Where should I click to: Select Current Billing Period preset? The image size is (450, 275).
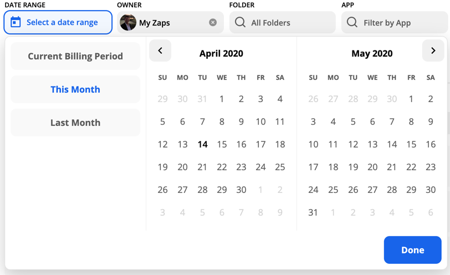(75, 56)
